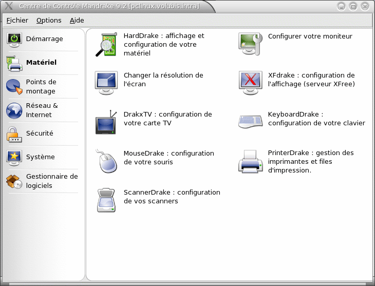
Task: Open the PrinterDrake printer icon
Action: (250, 161)
